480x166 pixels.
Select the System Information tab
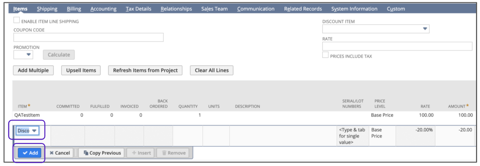coord(354,9)
